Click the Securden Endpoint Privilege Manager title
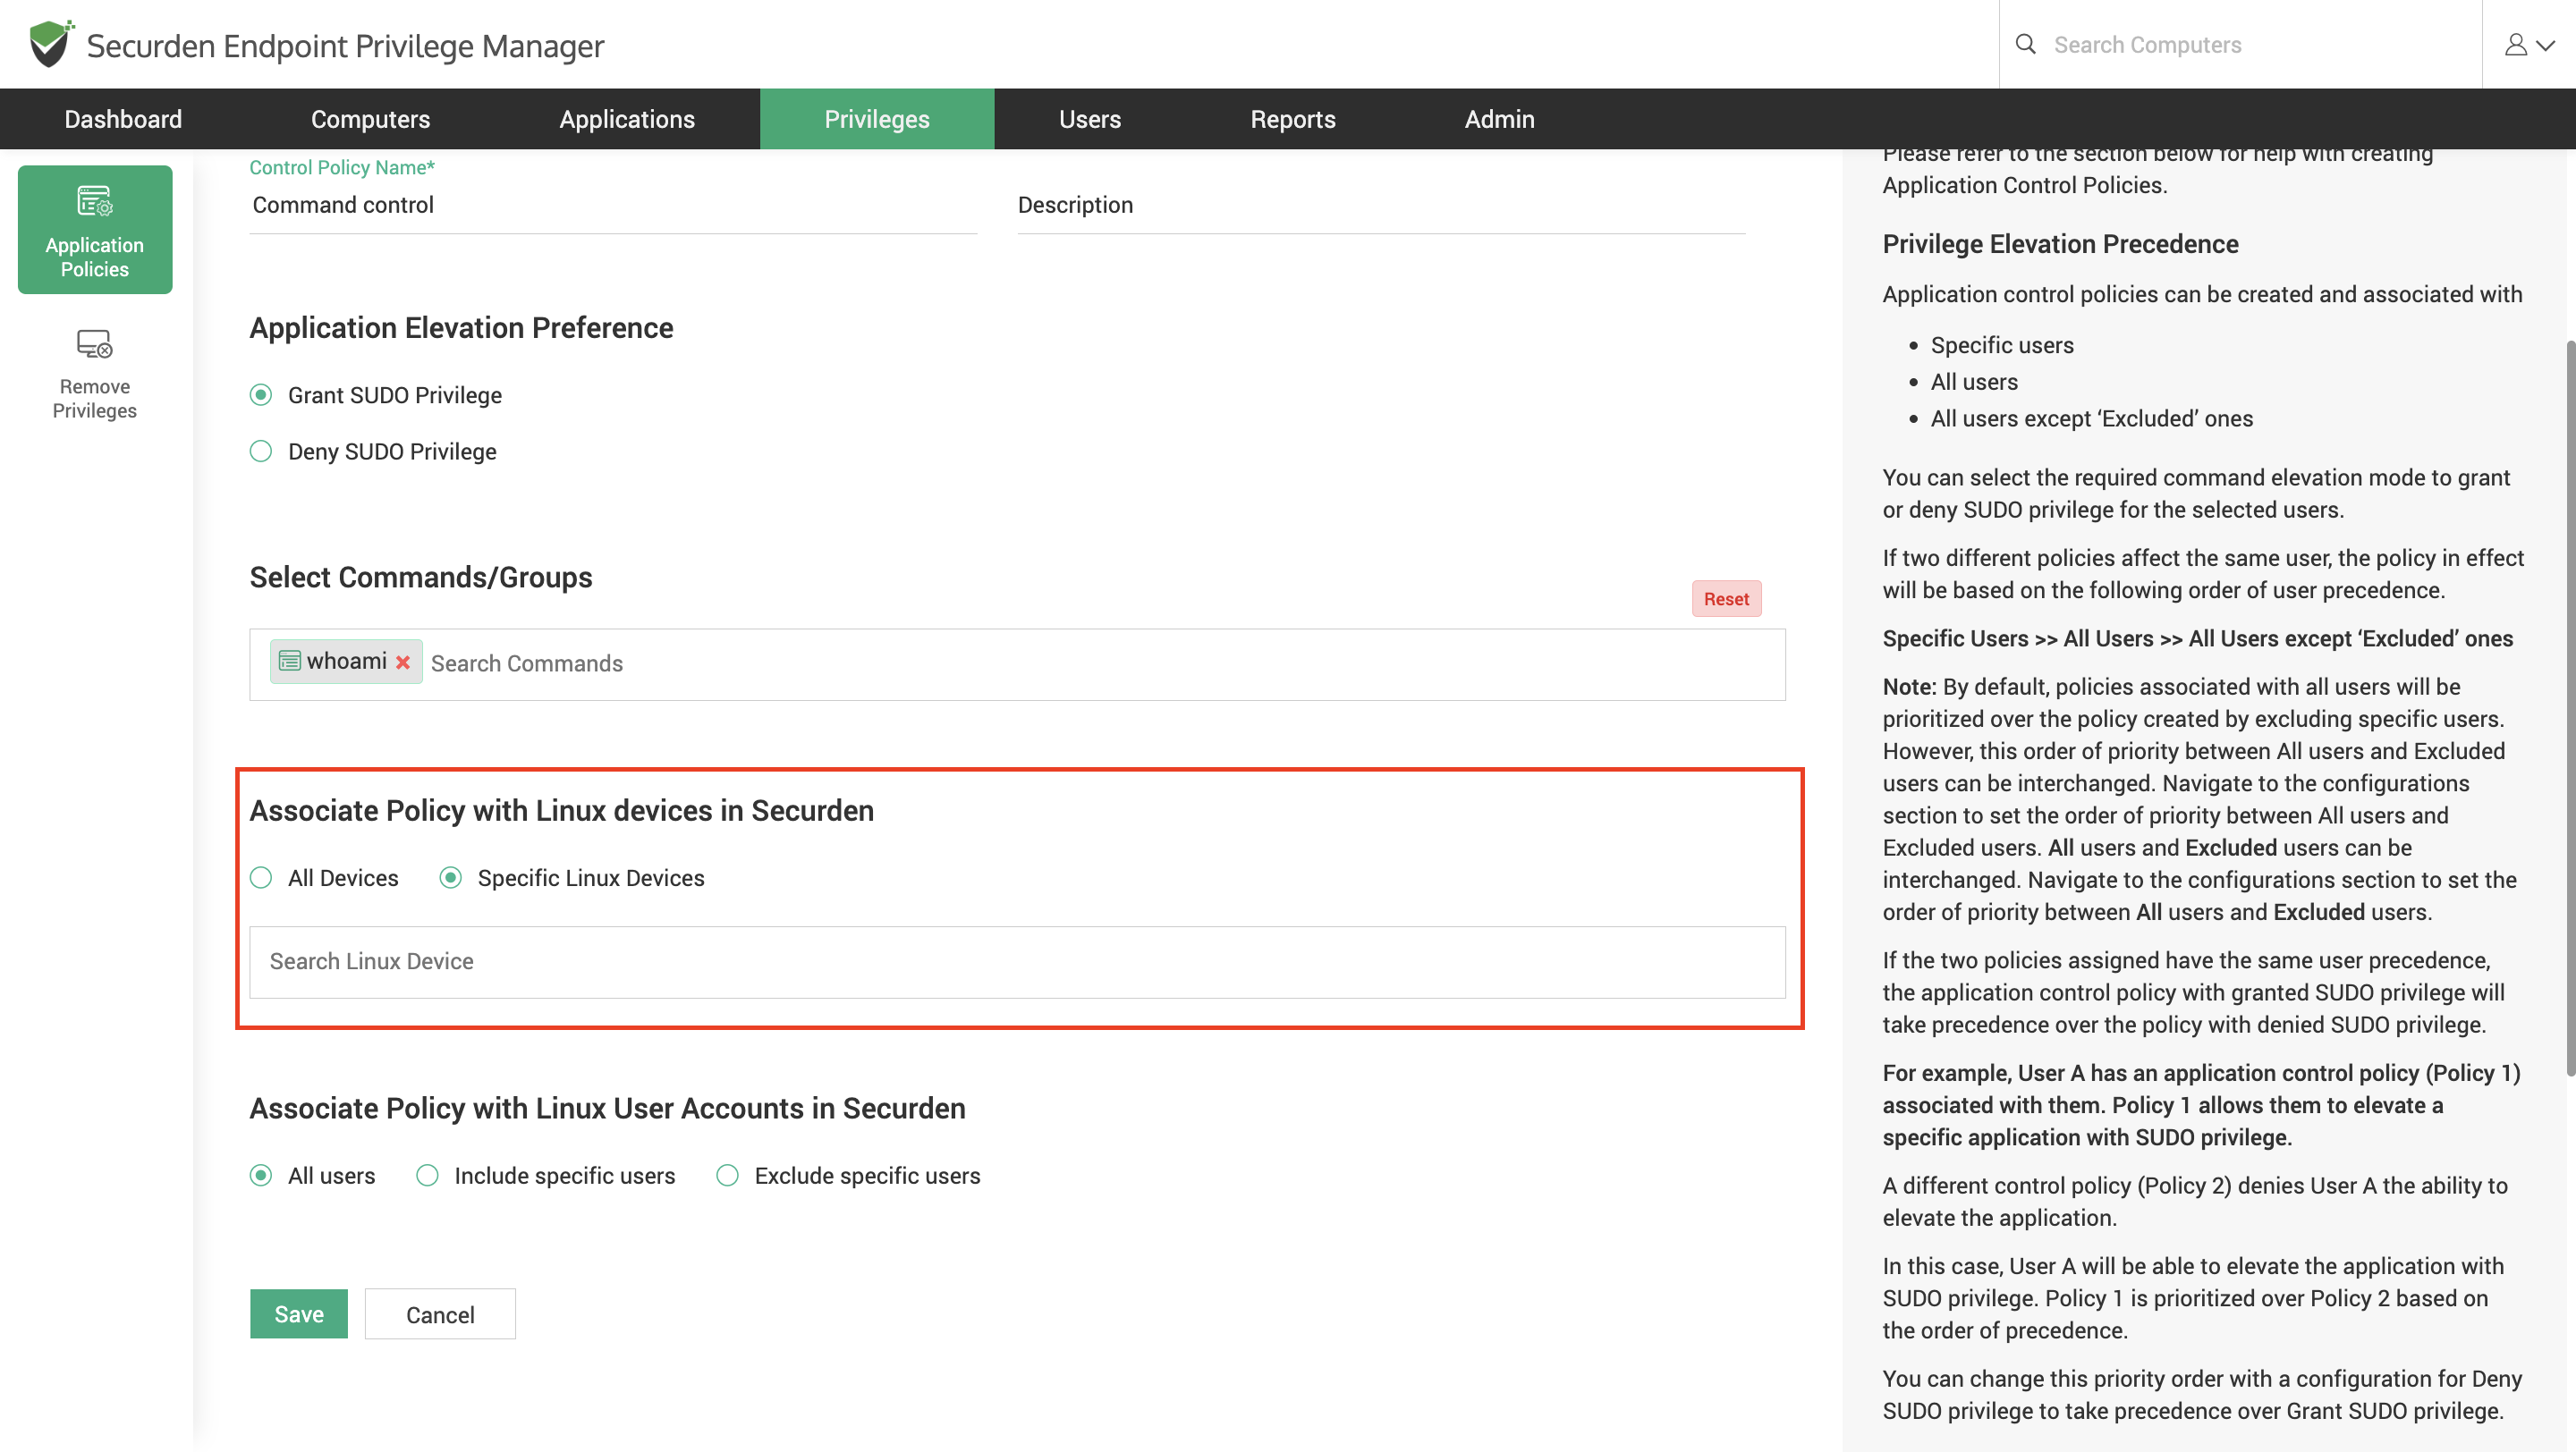Screen dimensions: 2576x1452 345,46
